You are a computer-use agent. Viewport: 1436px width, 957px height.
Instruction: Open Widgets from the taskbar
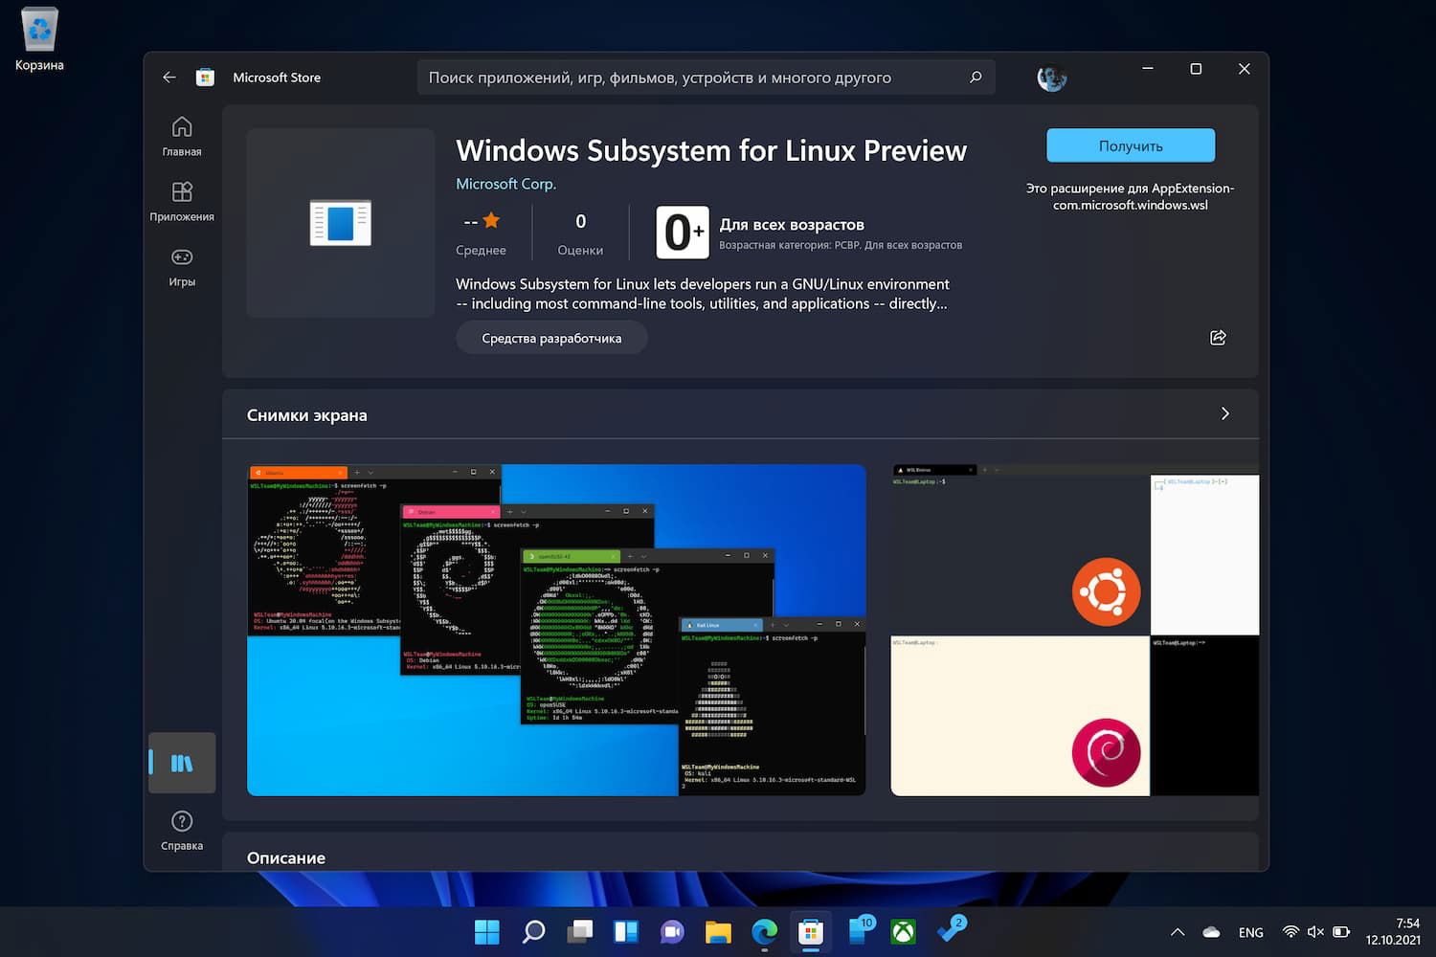pyautogui.click(x=626, y=931)
